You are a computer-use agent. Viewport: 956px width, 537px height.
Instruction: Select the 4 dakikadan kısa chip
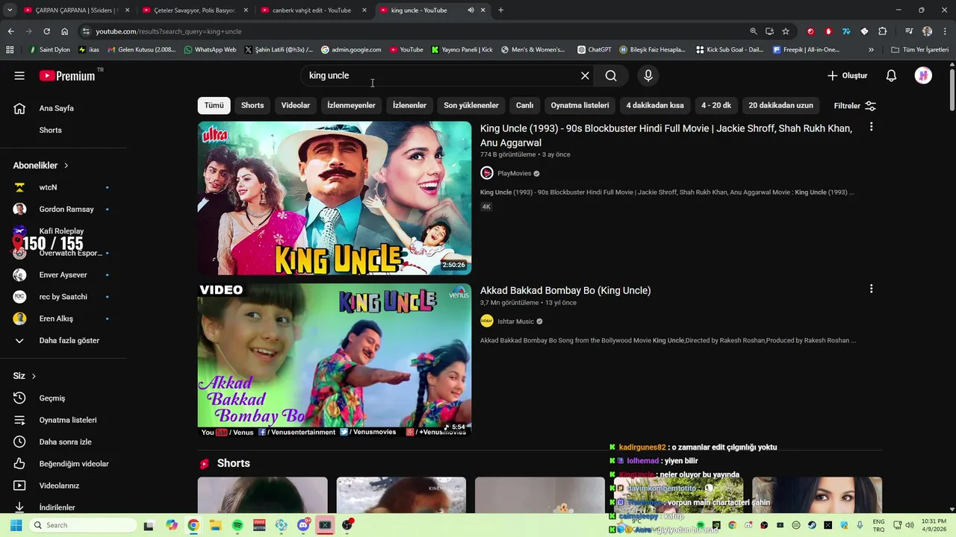point(655,105)
